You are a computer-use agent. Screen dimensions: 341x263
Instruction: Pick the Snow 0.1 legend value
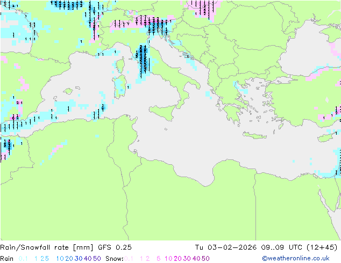coord(129,259)
